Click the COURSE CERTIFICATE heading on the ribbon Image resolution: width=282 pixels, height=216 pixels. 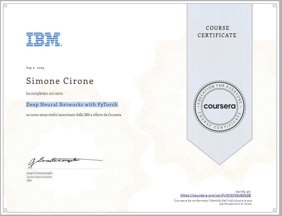coord(217,32)
